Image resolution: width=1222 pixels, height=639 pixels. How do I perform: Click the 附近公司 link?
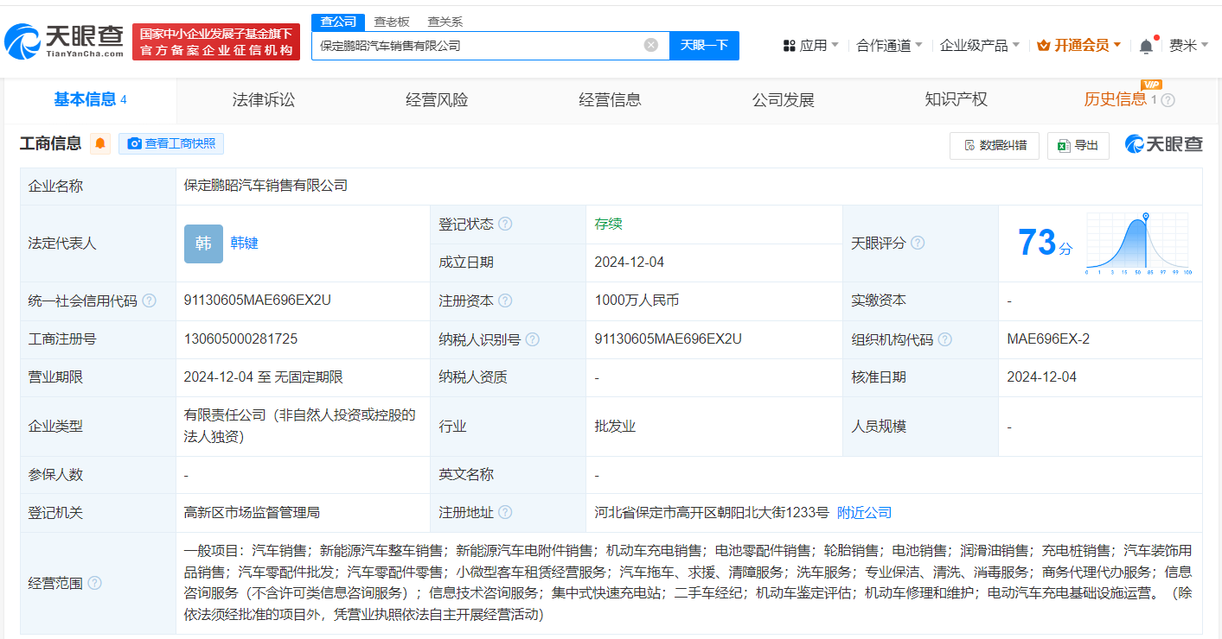[864, 513]
